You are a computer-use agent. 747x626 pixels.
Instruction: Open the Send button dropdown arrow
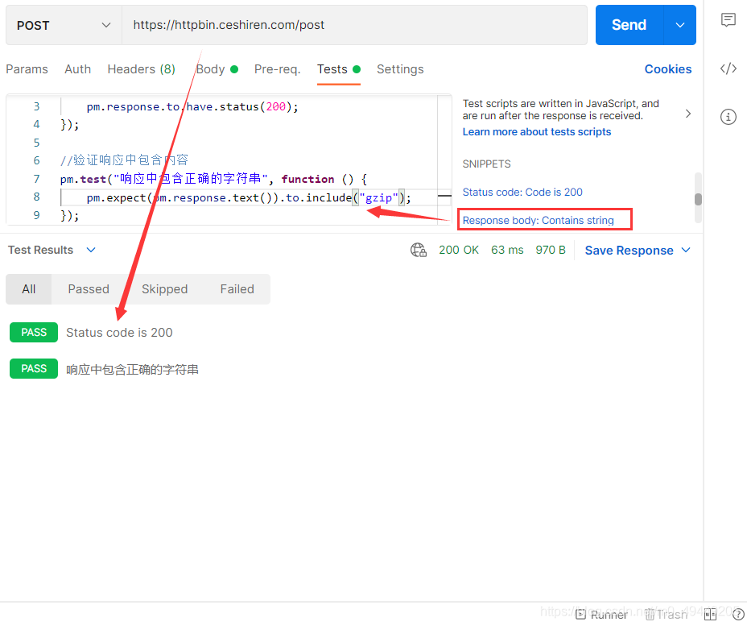point(680,25)
